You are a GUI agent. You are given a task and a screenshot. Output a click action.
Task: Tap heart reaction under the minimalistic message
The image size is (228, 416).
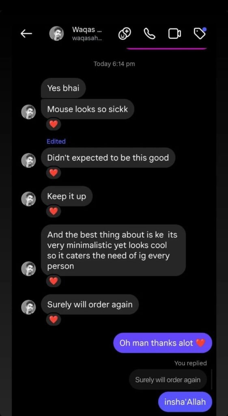click(x=54, y=281)
